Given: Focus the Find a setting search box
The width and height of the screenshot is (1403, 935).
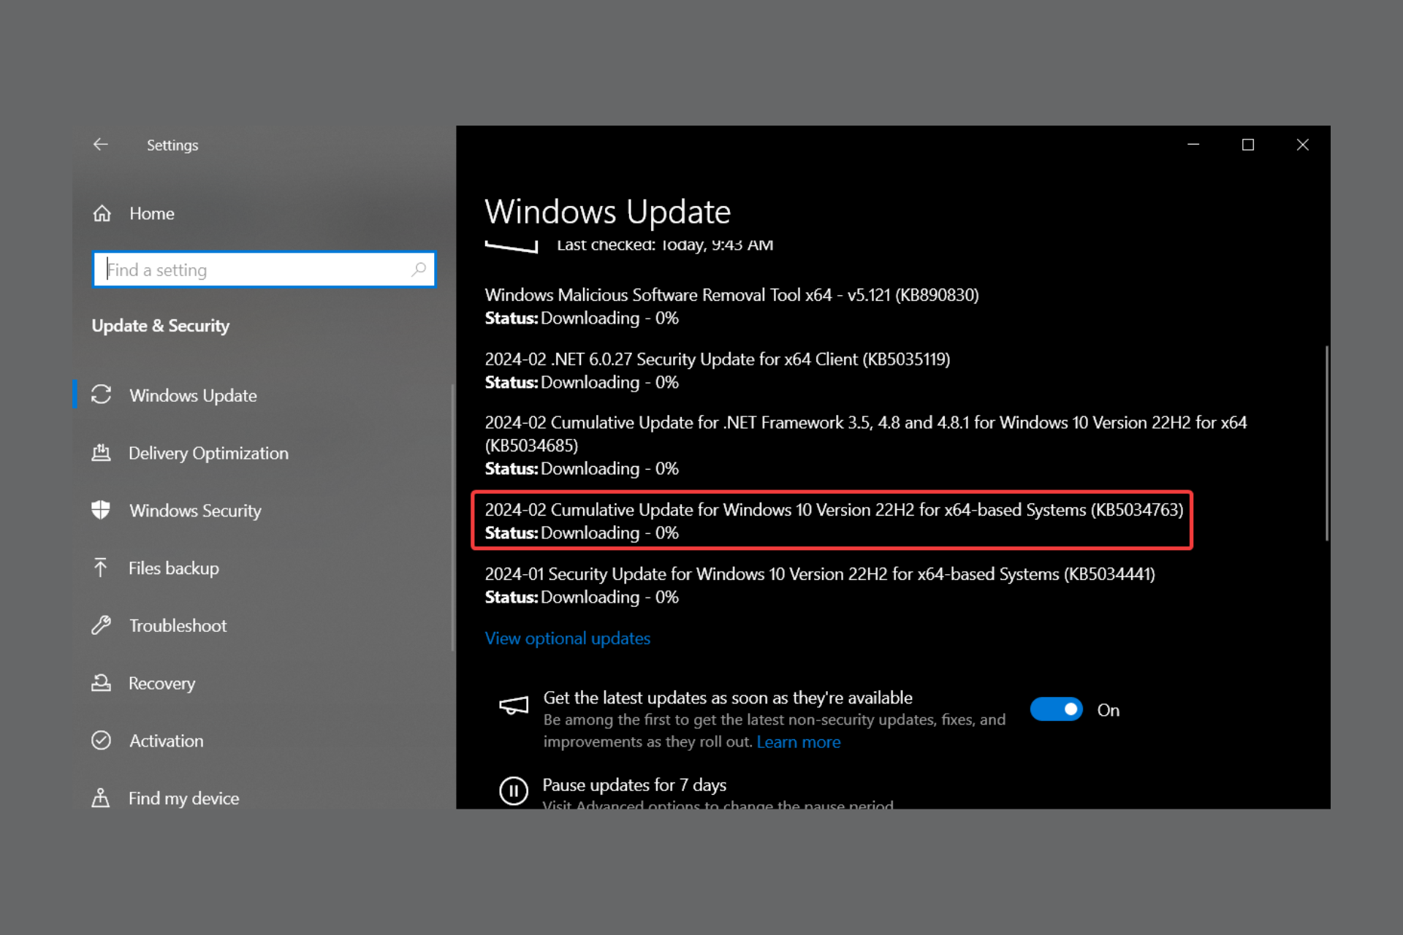Looking at the screenshot, I should [264, 270].
